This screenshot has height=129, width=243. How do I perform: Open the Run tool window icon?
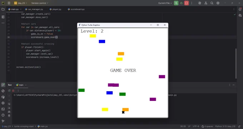[3, 85]
